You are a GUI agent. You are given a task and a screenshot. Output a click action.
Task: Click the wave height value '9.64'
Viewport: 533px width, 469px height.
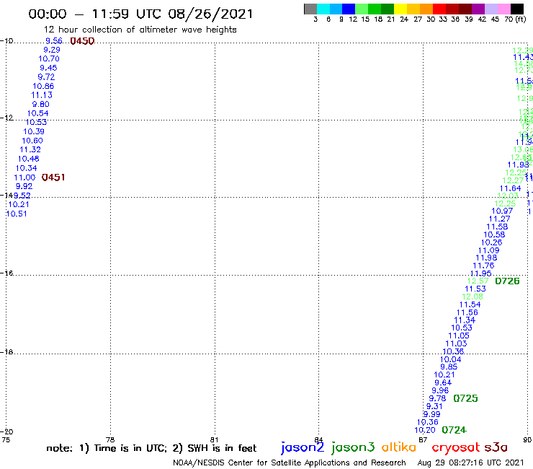(x=443, y=382)
